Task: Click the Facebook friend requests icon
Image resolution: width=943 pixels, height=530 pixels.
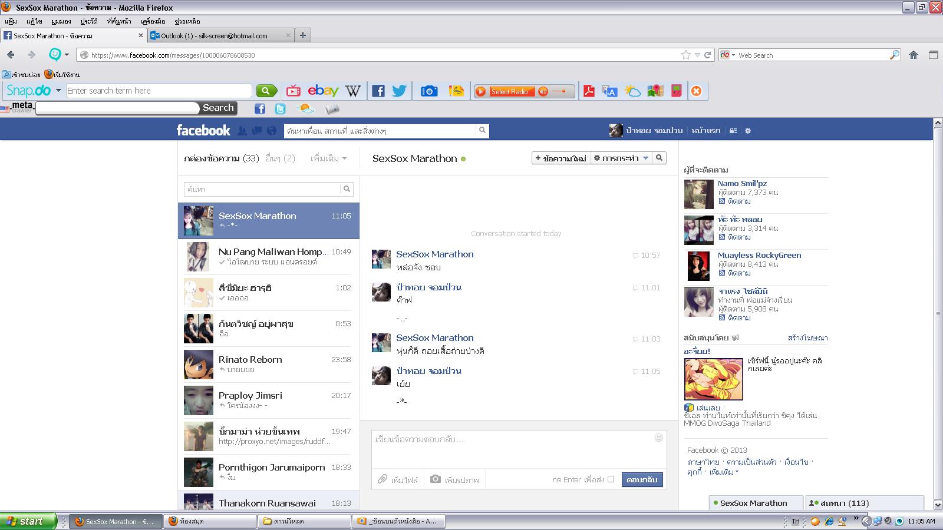Action: click(242, 131)
